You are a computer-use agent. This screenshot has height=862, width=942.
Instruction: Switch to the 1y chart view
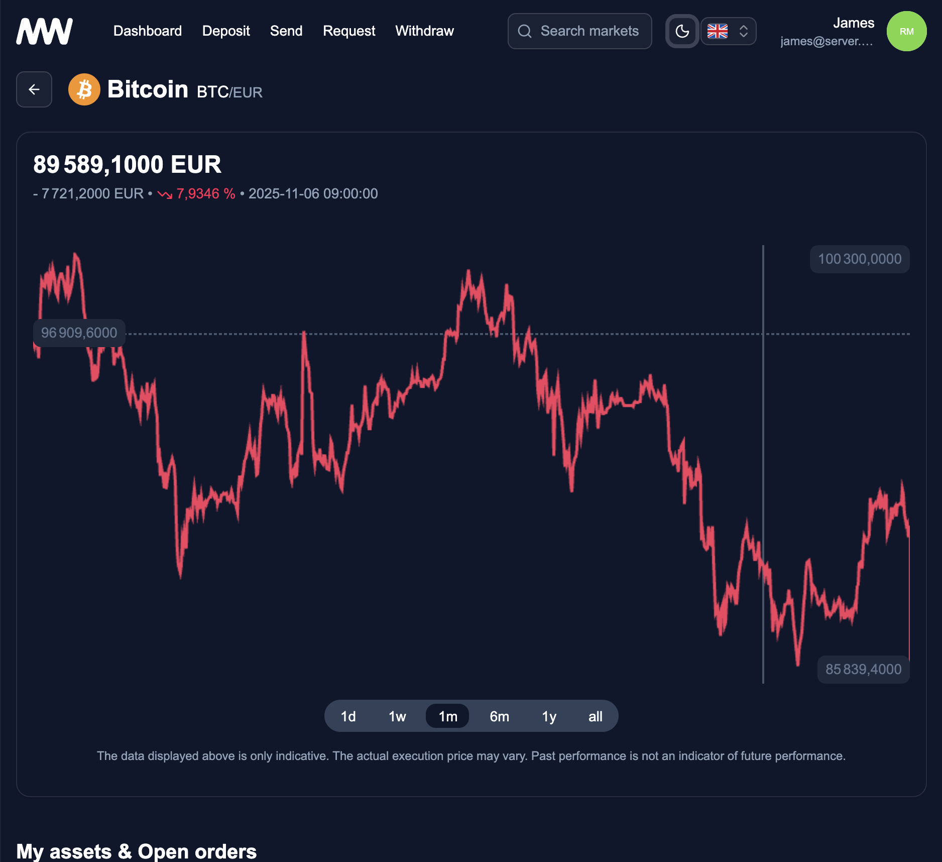[549, 716]
